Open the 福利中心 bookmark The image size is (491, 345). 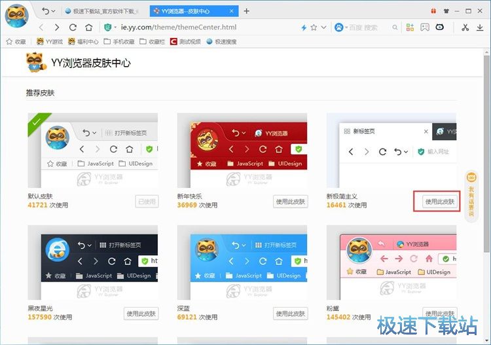click(83, 42)
